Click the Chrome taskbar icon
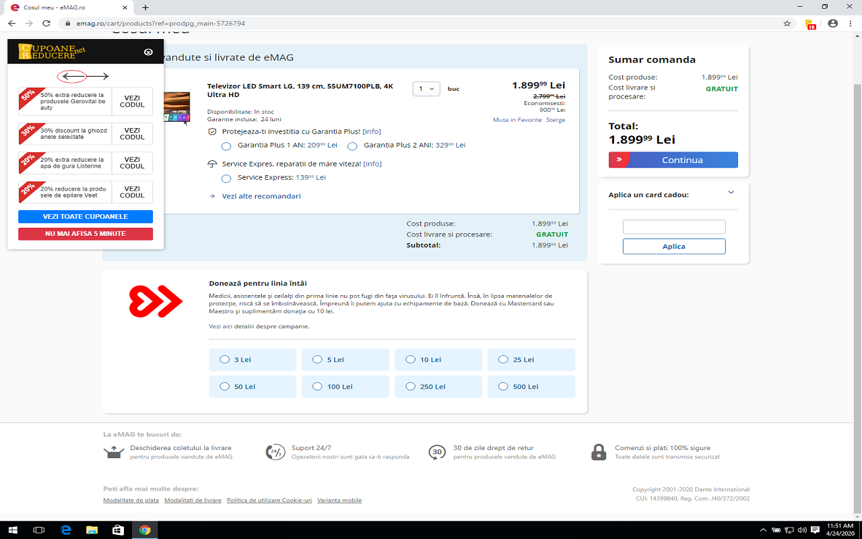862x539 pixels. point(145,530)
